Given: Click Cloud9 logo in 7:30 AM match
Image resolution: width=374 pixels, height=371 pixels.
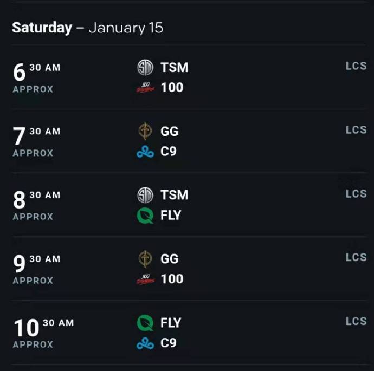Looking at the screenshot, I should [x=145, y=152].
